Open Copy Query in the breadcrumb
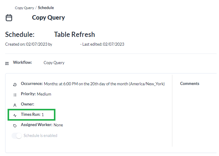Viewport: 219px width, 156px height. [x=24, y=8]
